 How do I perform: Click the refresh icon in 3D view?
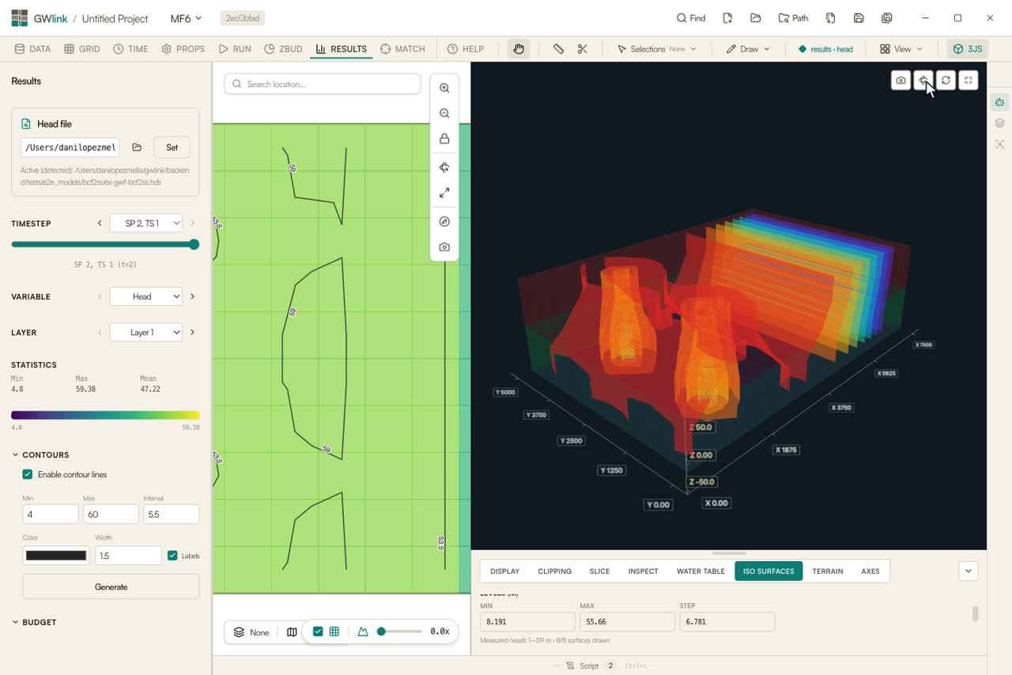946,80
